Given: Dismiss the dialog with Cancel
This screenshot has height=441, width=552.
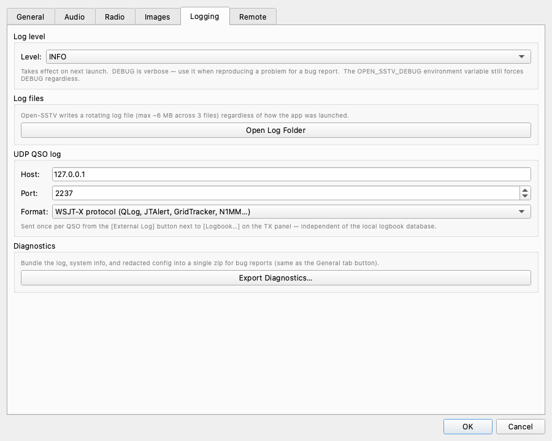Looking at the screenshot, I should [520, 426].
